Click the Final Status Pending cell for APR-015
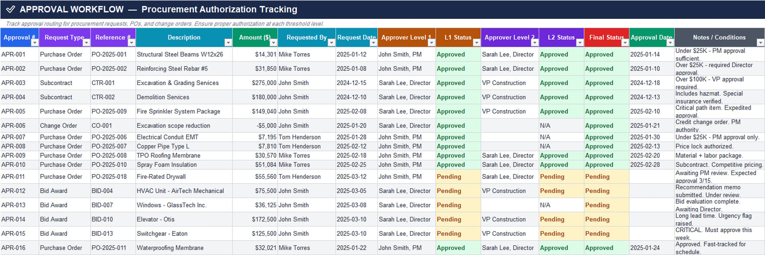Image resolution: width=765 pixels, height=255 pixels. coord(606,234)
